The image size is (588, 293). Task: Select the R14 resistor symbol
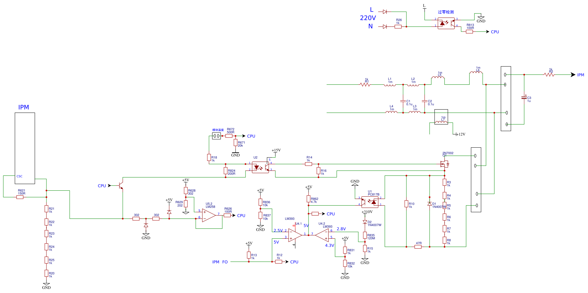309,164
